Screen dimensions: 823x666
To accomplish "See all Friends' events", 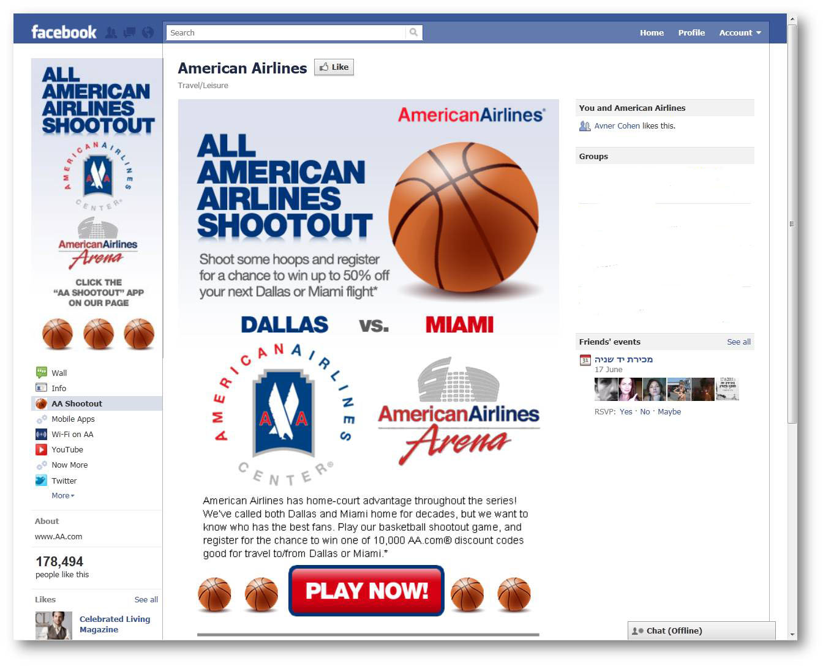I will click(x=738, y=342).
